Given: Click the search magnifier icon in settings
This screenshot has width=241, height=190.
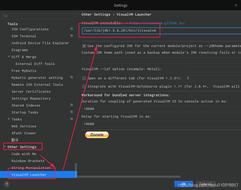Looking at the screenshot, I should 5,16.
